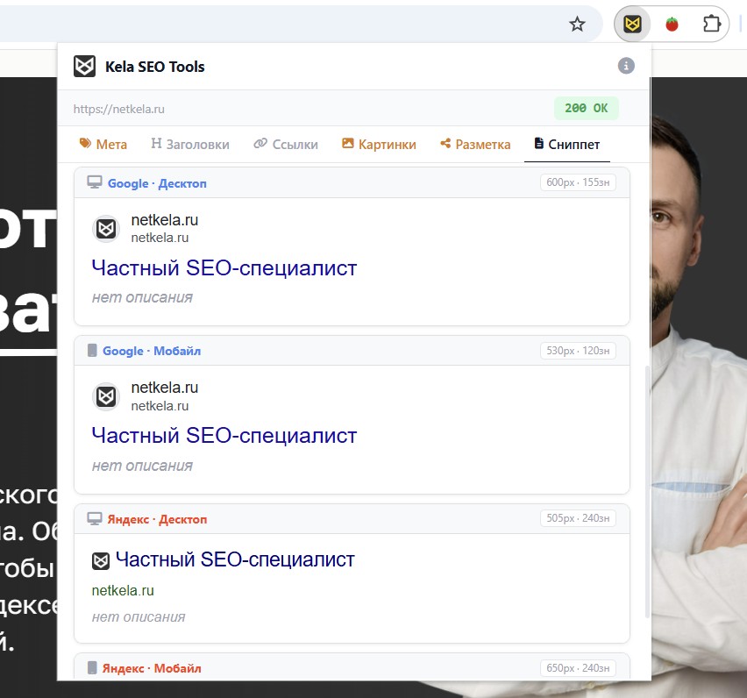Select the https://netkela.ru URL field
This screenshot has height=698, width=747.
119,109
